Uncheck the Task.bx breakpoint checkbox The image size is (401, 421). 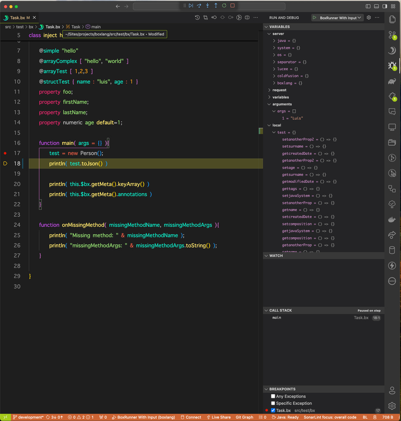point(273,411)
